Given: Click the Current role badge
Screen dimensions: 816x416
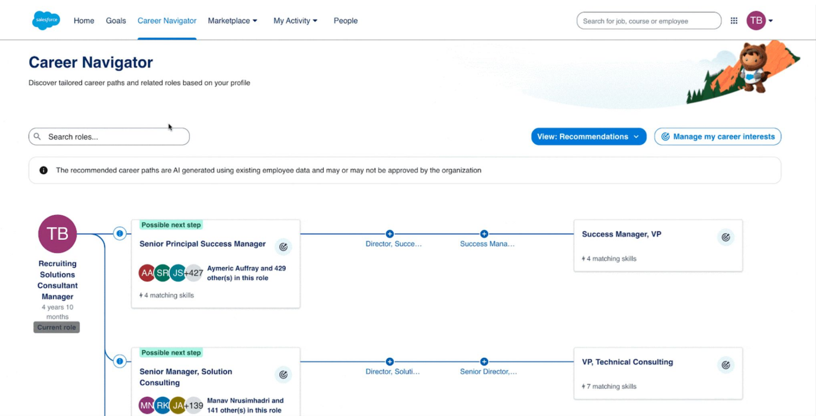Looking at the screenshot, I should pos(56,327).
